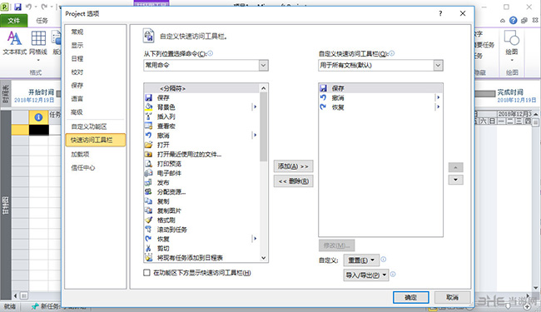The image size is (541, 312).
Task: Select Add Existing Tasks to Timeline icon
Action: point(149,258)
